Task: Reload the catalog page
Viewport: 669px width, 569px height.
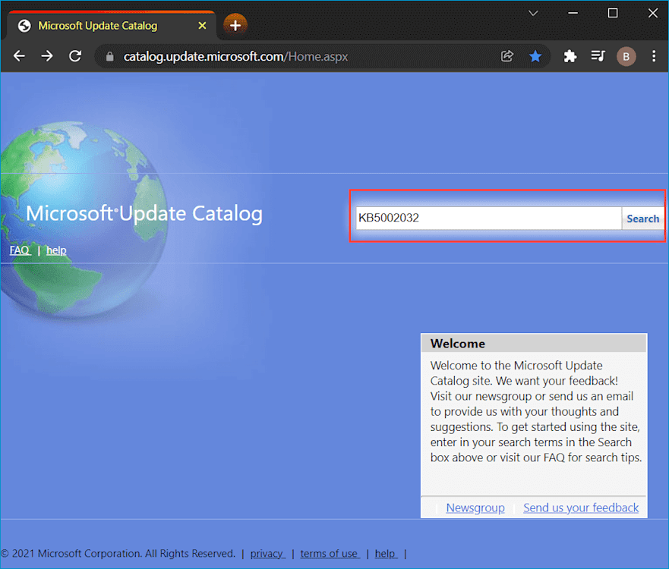Action: pos(75,56)
